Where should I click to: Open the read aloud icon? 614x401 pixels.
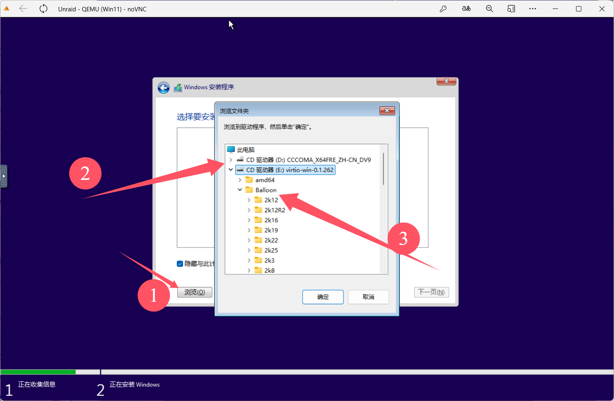point(466,9)
